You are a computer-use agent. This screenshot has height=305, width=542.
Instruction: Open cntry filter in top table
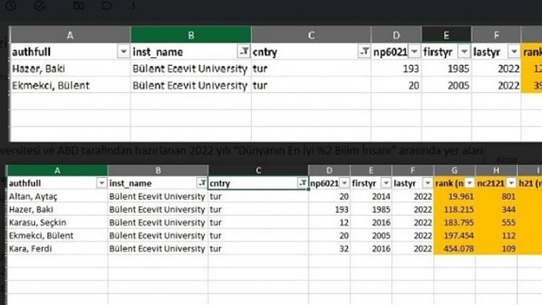pyautogui.click(x=364, y=52)
